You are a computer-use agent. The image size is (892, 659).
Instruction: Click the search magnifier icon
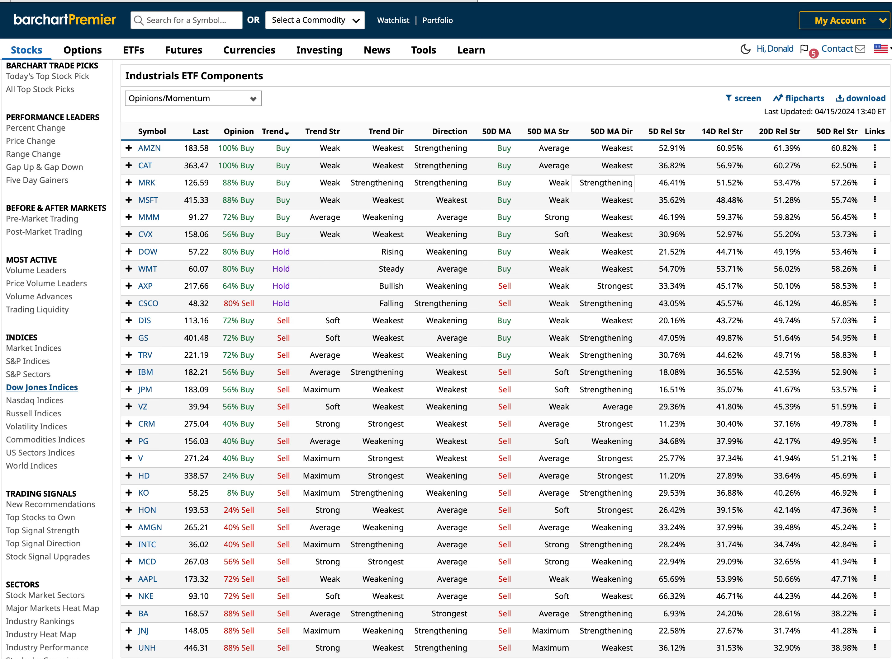point(139,20)
